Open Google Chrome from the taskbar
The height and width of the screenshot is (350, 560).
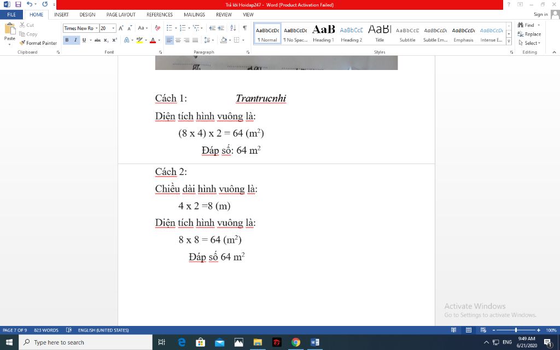tap(296, 342)
